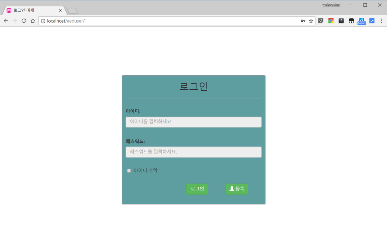Viewport: 387px width, 237px height.
Task: Click the saved password key icon
Action: [x=303, y=21]
